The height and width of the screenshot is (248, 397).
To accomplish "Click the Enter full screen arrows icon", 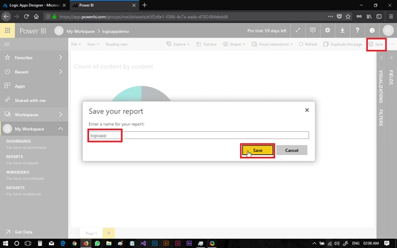I will pos(298,30).
